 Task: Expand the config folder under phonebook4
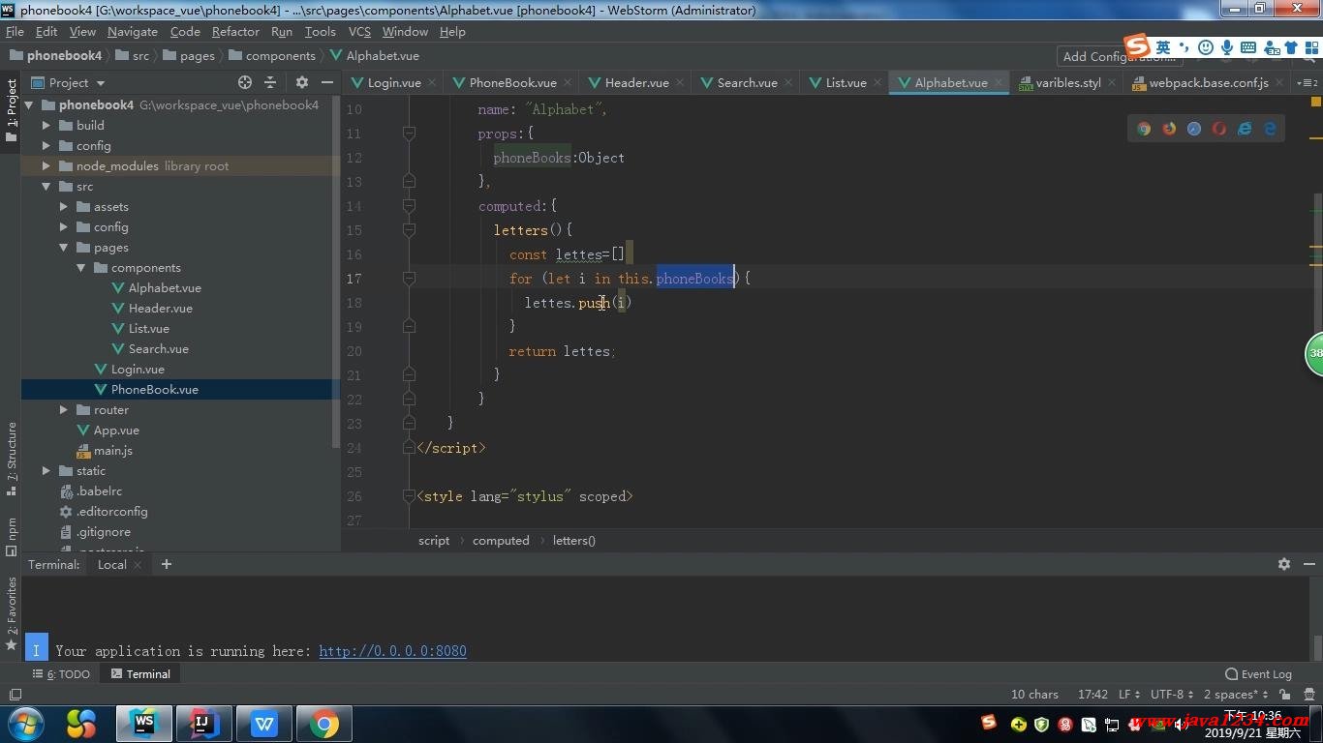tap(46, 145)
